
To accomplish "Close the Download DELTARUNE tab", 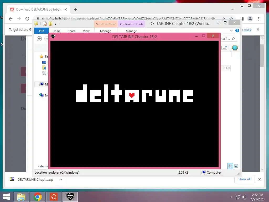I will point(66,9).
